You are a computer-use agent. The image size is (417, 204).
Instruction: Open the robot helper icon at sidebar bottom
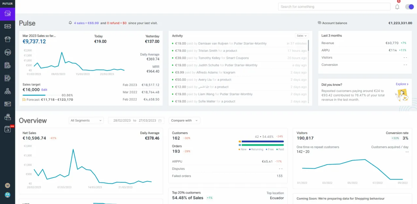tap(7, 195)
